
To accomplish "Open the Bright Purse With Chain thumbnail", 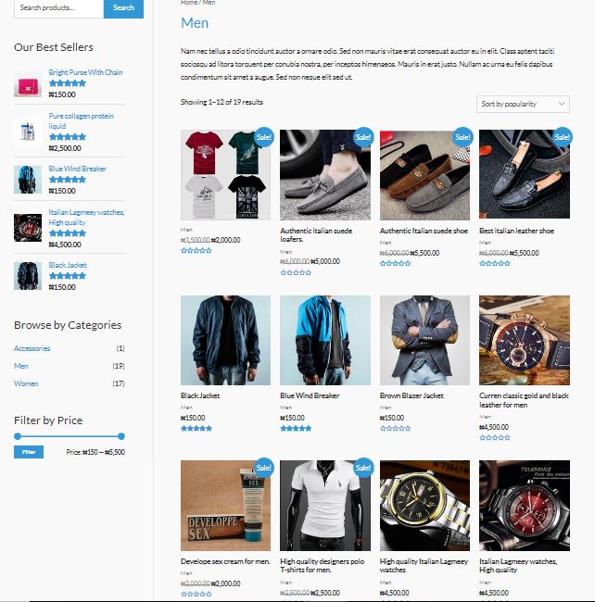I will click(x=28, y=85).
